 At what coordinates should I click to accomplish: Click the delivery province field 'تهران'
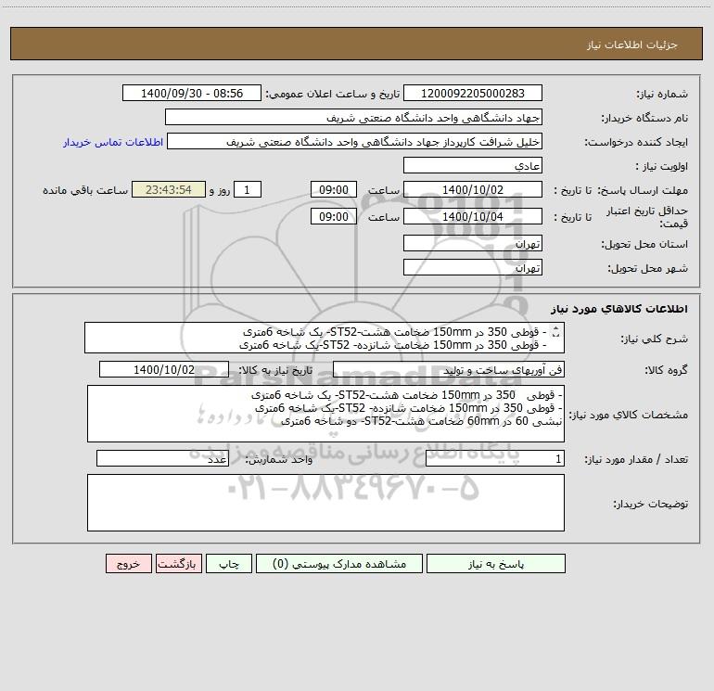pos(473,243)
